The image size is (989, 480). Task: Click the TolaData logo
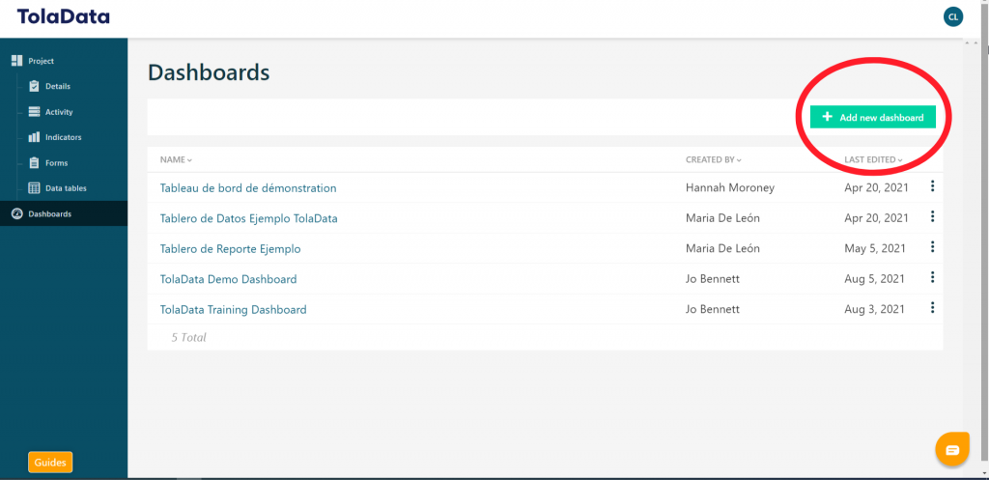pyautogui.click(x=63, y=17)
